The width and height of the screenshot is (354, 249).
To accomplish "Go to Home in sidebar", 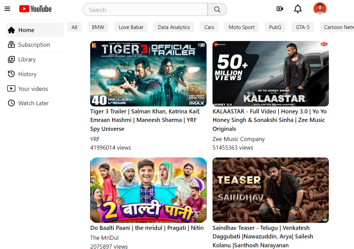I will pyautogui.click(x=35, y=30).
